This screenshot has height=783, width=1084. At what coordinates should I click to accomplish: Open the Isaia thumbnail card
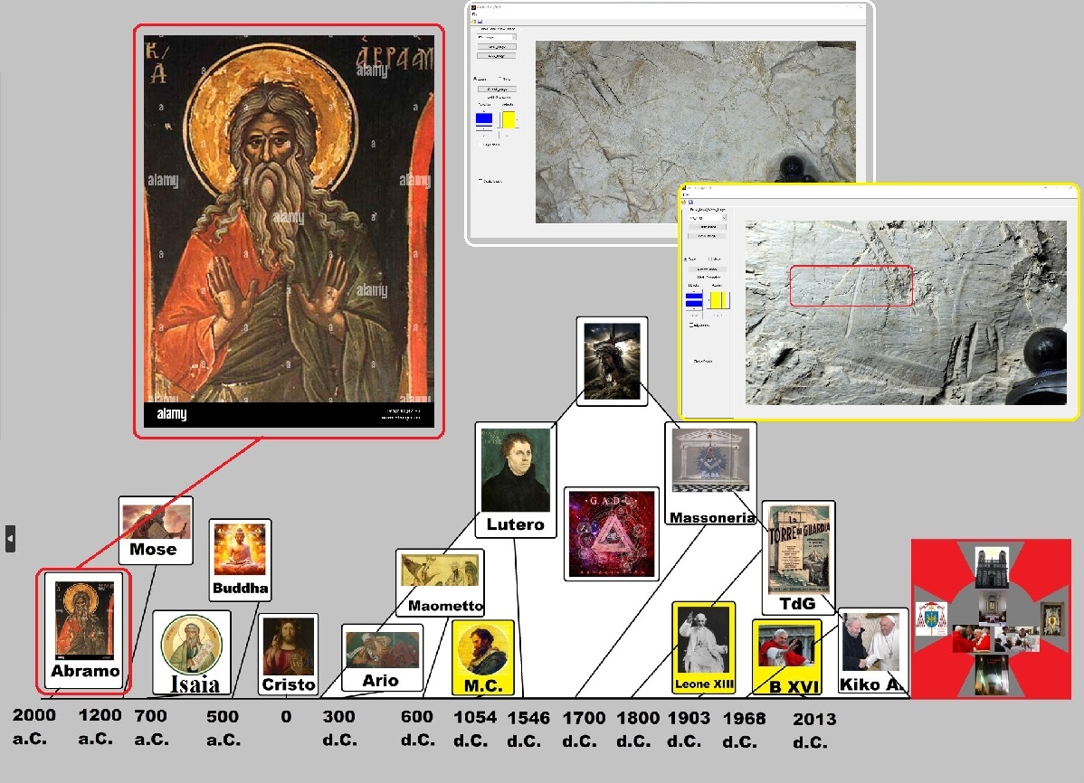point(192,653)
